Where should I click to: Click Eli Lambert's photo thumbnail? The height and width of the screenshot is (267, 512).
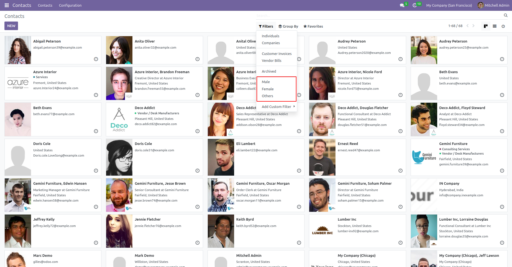(221, 157)
